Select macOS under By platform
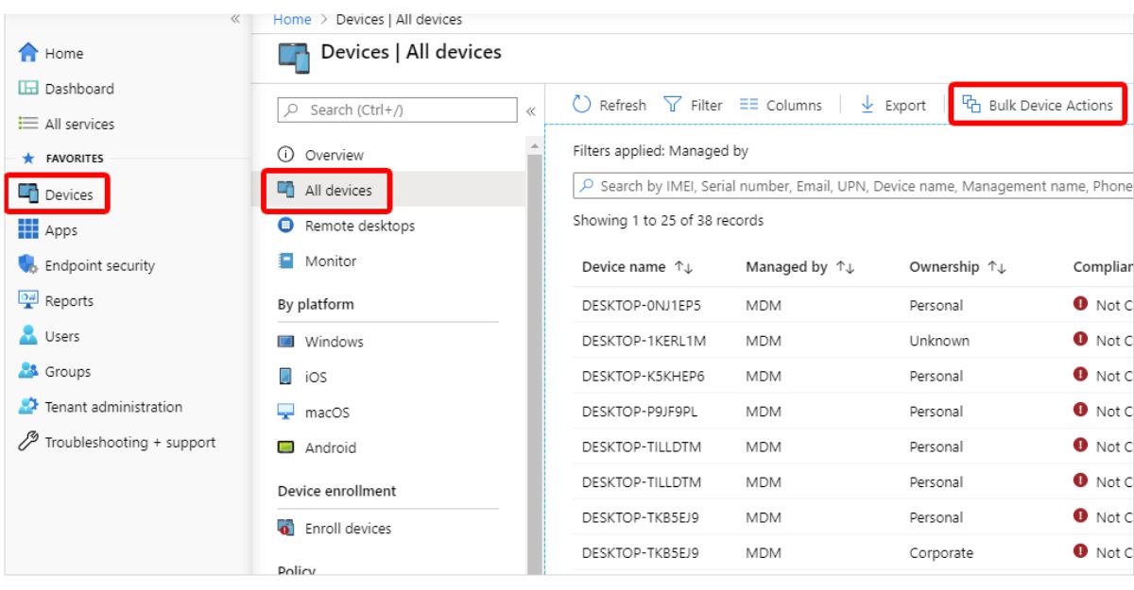The image size is (1134, 590). [327, 413]
